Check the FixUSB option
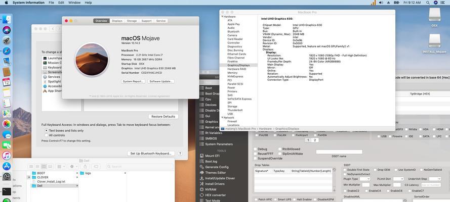The height and width of the screenshot is (202, 450). (256, 135)
